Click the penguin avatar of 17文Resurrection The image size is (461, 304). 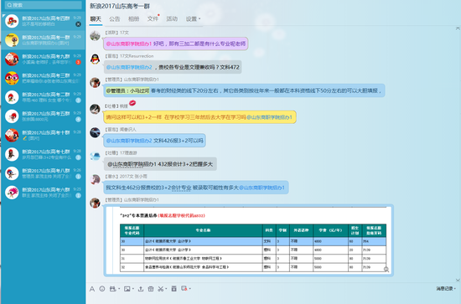tap(95, 59)
